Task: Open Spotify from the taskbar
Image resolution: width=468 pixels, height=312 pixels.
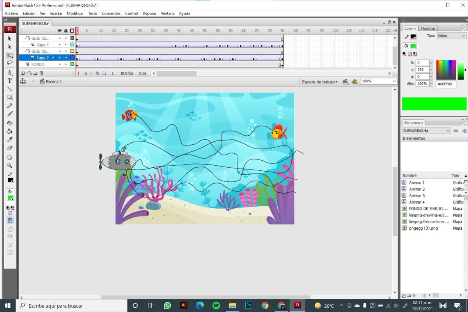Action: pos(216,305)
